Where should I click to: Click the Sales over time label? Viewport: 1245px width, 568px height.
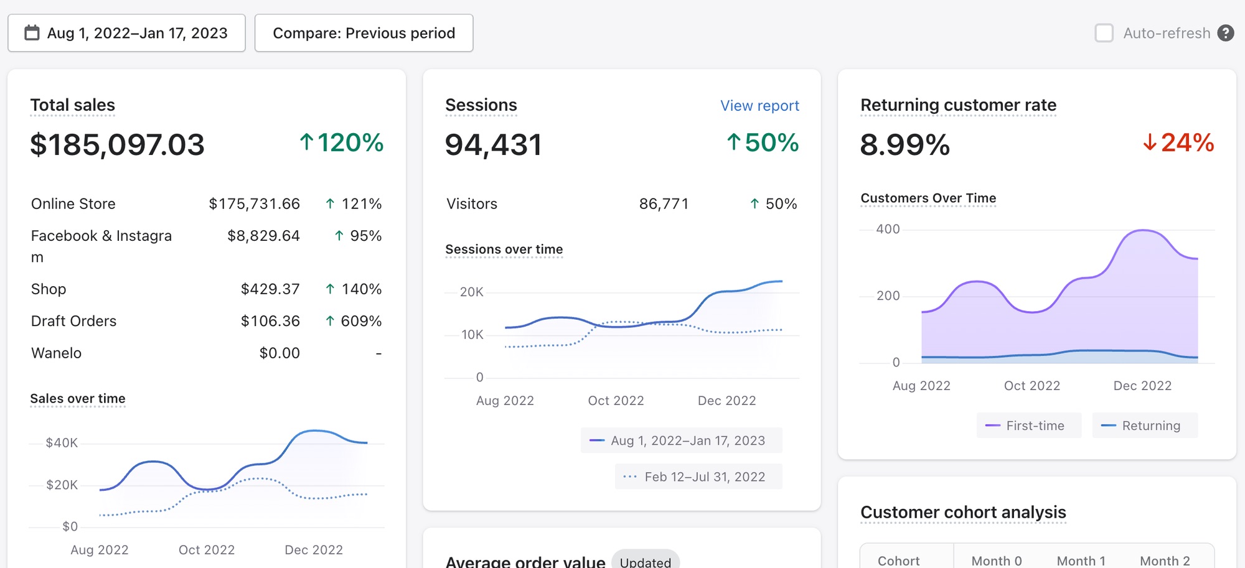tap(78, 398)
